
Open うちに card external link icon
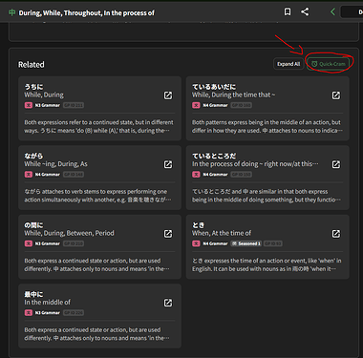[168, 95]
